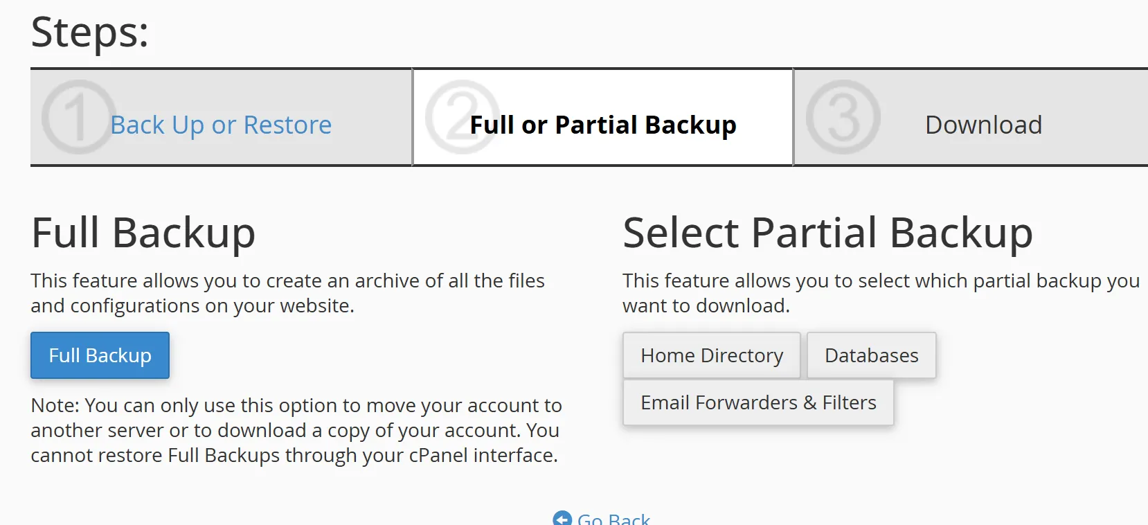Screen dimensions: 1148x525
Task: Choose the Home Directory partial backup
Action: point(712,355)
